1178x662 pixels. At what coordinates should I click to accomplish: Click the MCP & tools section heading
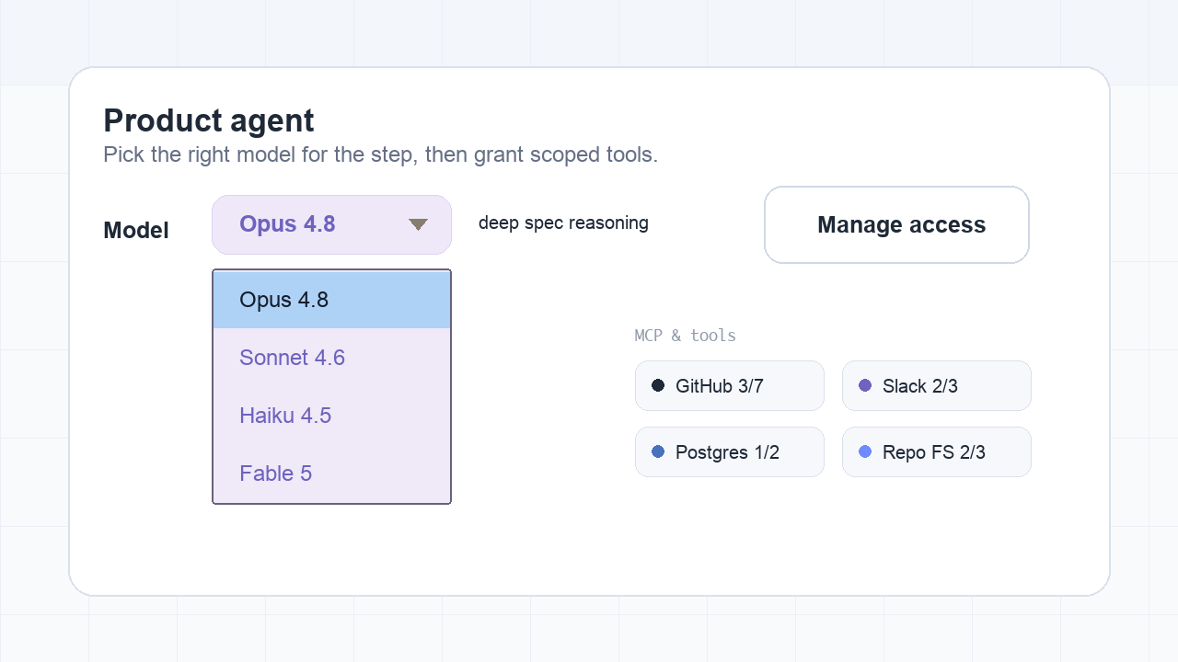tap(686, 336)
